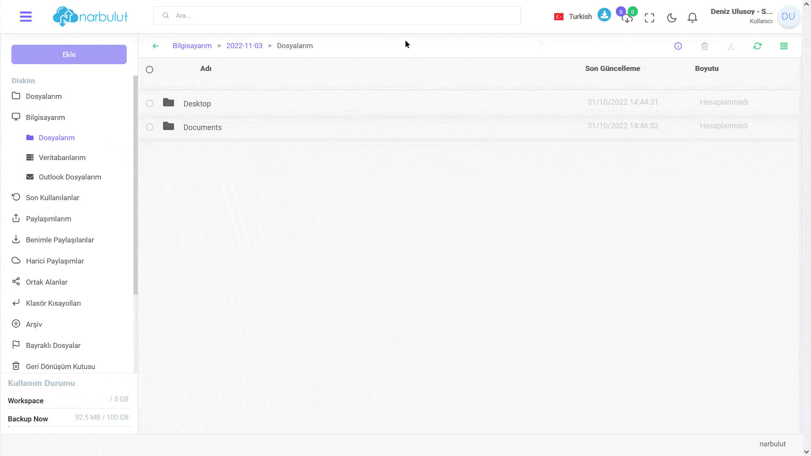Screen dimensions: 811x456
Task: Open the DU user avatar menu
Action: tap(788, 16)
